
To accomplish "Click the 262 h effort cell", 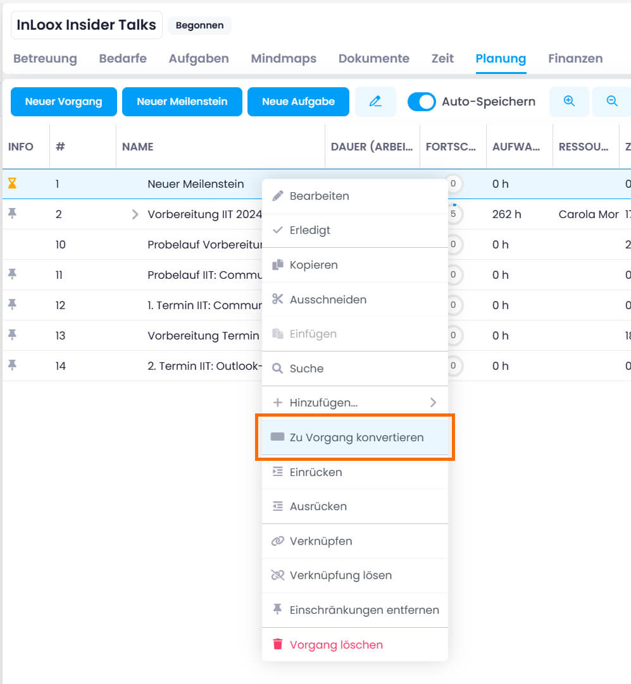I will tap(506, 214).
